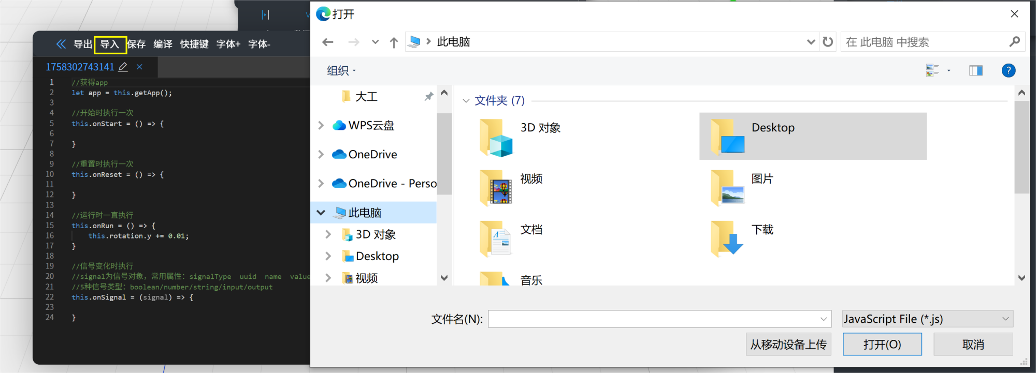The image size is (1036, 373).
Task: Click 编译 in the editor toolbar
Action: pyautogui.click(x=163, y=44)
